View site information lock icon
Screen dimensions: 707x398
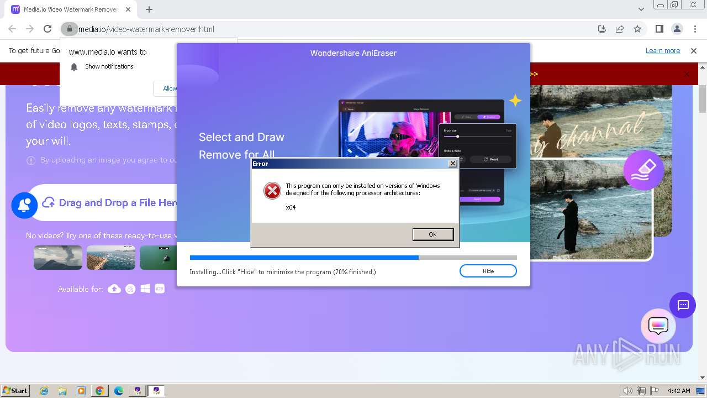click(x=69, y=29)
